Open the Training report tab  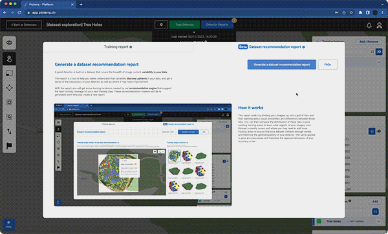pos(118,47)
